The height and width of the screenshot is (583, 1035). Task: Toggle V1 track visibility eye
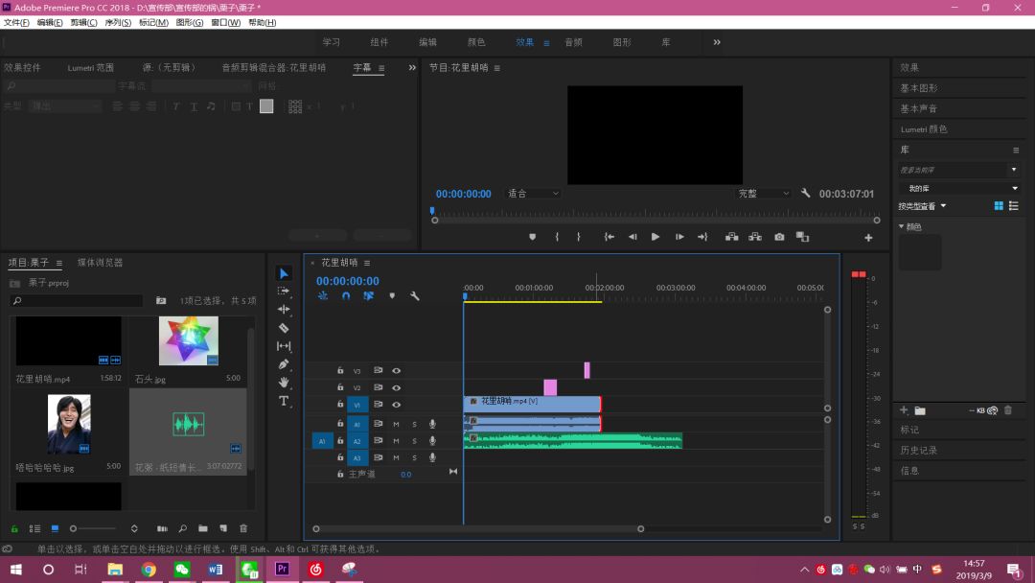tap(397, 405)
